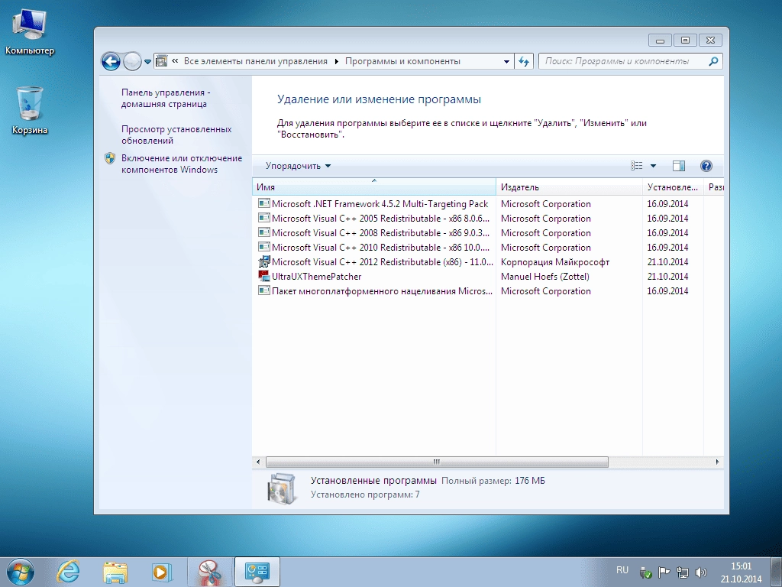Open Control Panel home page link
The width and height of the screenshot is (782, 587).
165,99
